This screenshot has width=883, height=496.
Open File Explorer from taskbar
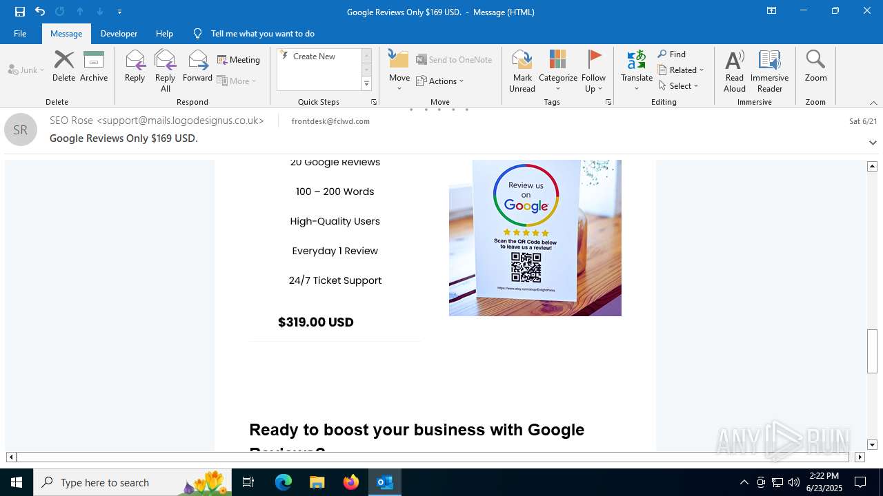317,482
